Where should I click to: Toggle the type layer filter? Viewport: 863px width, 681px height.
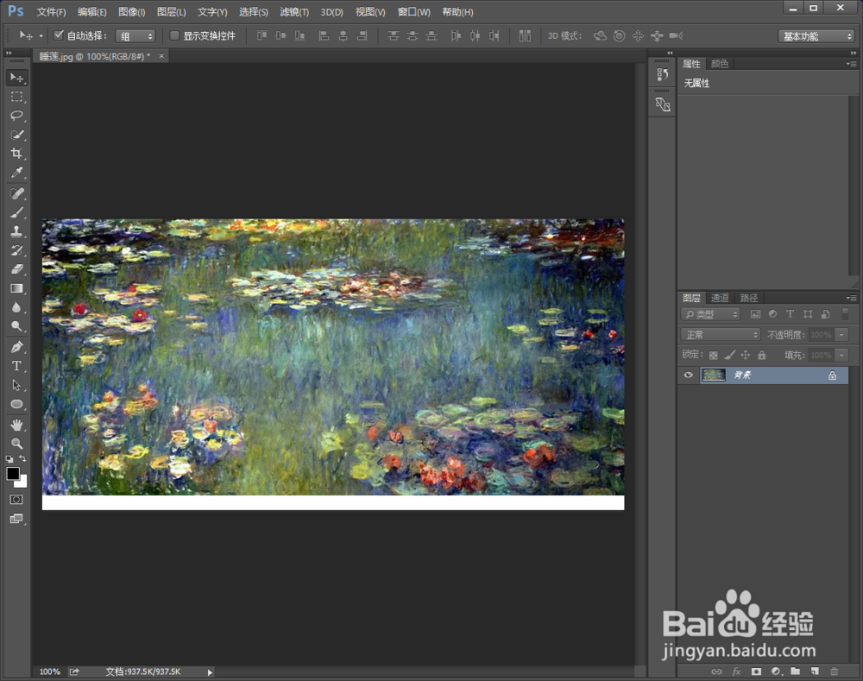791,314
